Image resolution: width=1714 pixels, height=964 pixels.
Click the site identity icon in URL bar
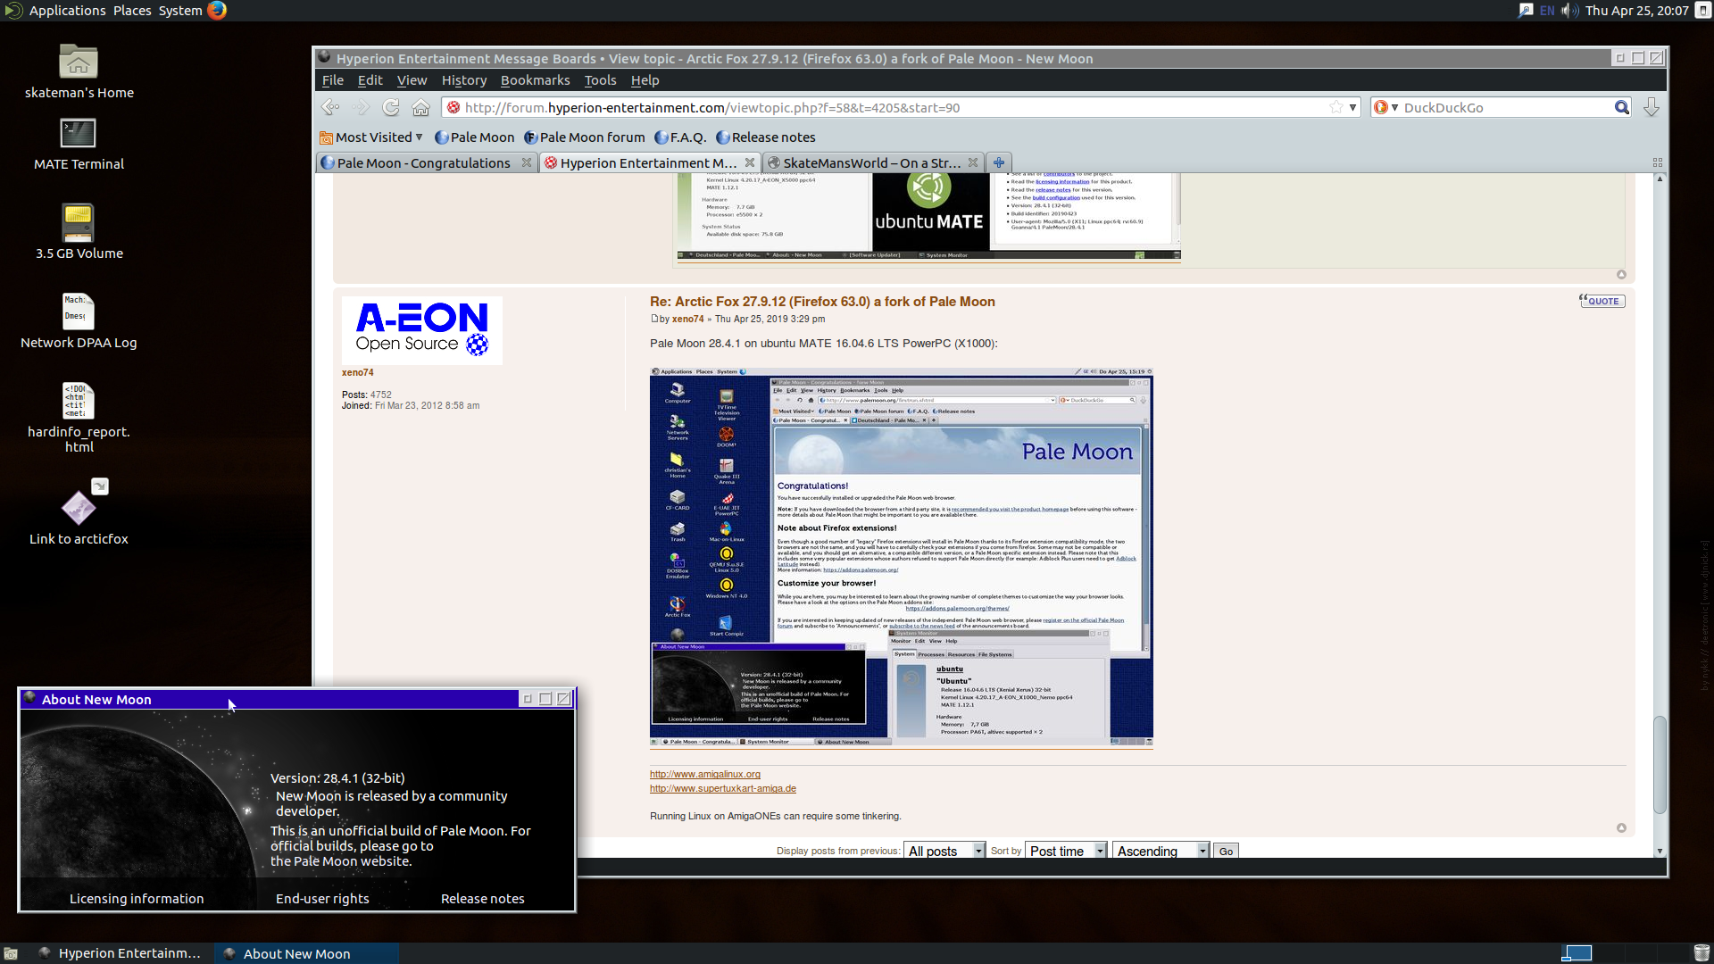pyautogui.click(x=453, y=107)
